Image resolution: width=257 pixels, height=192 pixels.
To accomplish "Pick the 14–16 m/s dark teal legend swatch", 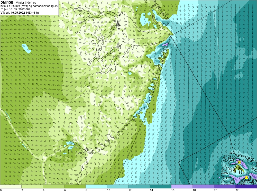I will (x=160, y=187).
